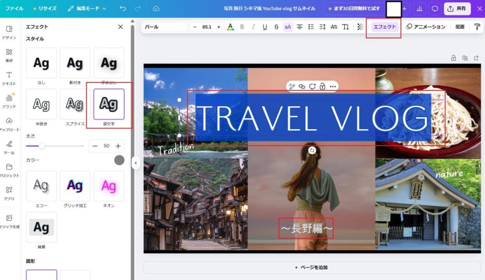485x280 pixels.
Task: Open the テキスト (Text) sidebar panel
Action: pyautogui.click(x=9, y=78)
